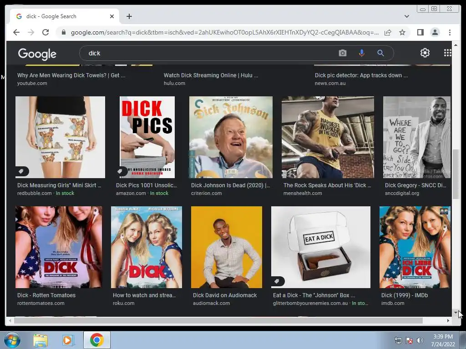Open Windows Start menu
466x349 pixels.
click(x=12, y=340)
